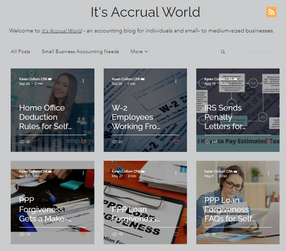Open the RSS feed icon

click(x=271, y=12)
